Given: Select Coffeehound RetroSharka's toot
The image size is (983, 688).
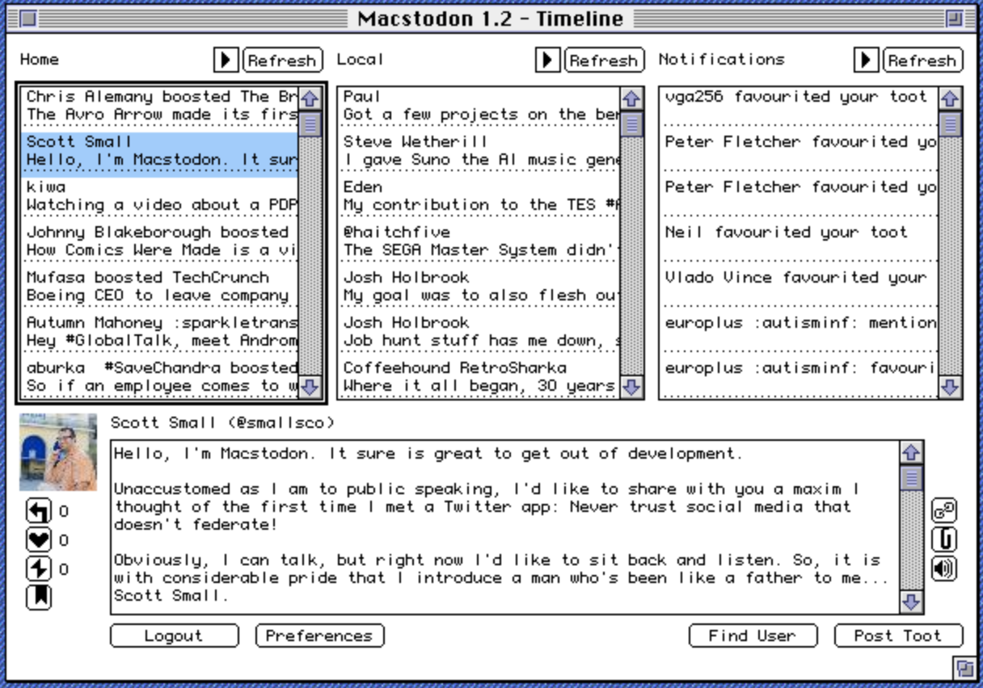Looking at the screenshot, I should point(480,377).
